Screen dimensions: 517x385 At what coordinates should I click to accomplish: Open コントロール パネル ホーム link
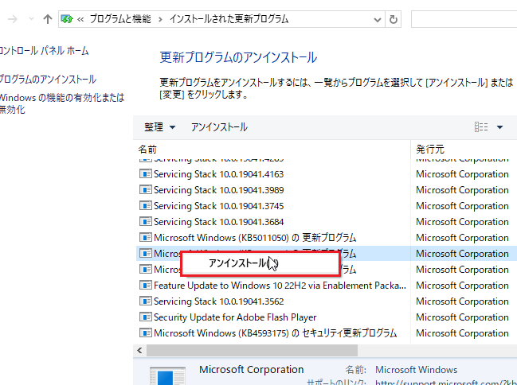[45, 51]
